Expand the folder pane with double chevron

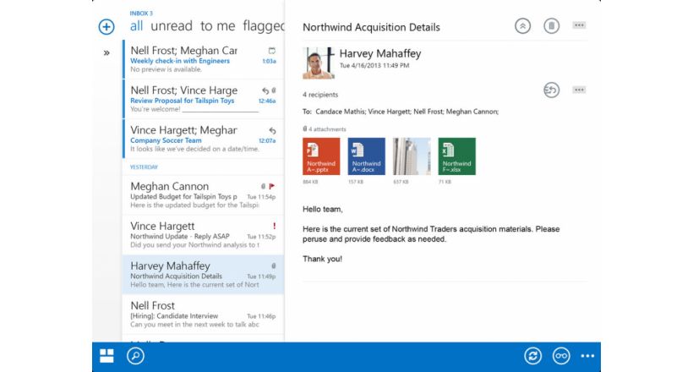tap(106, 53)
